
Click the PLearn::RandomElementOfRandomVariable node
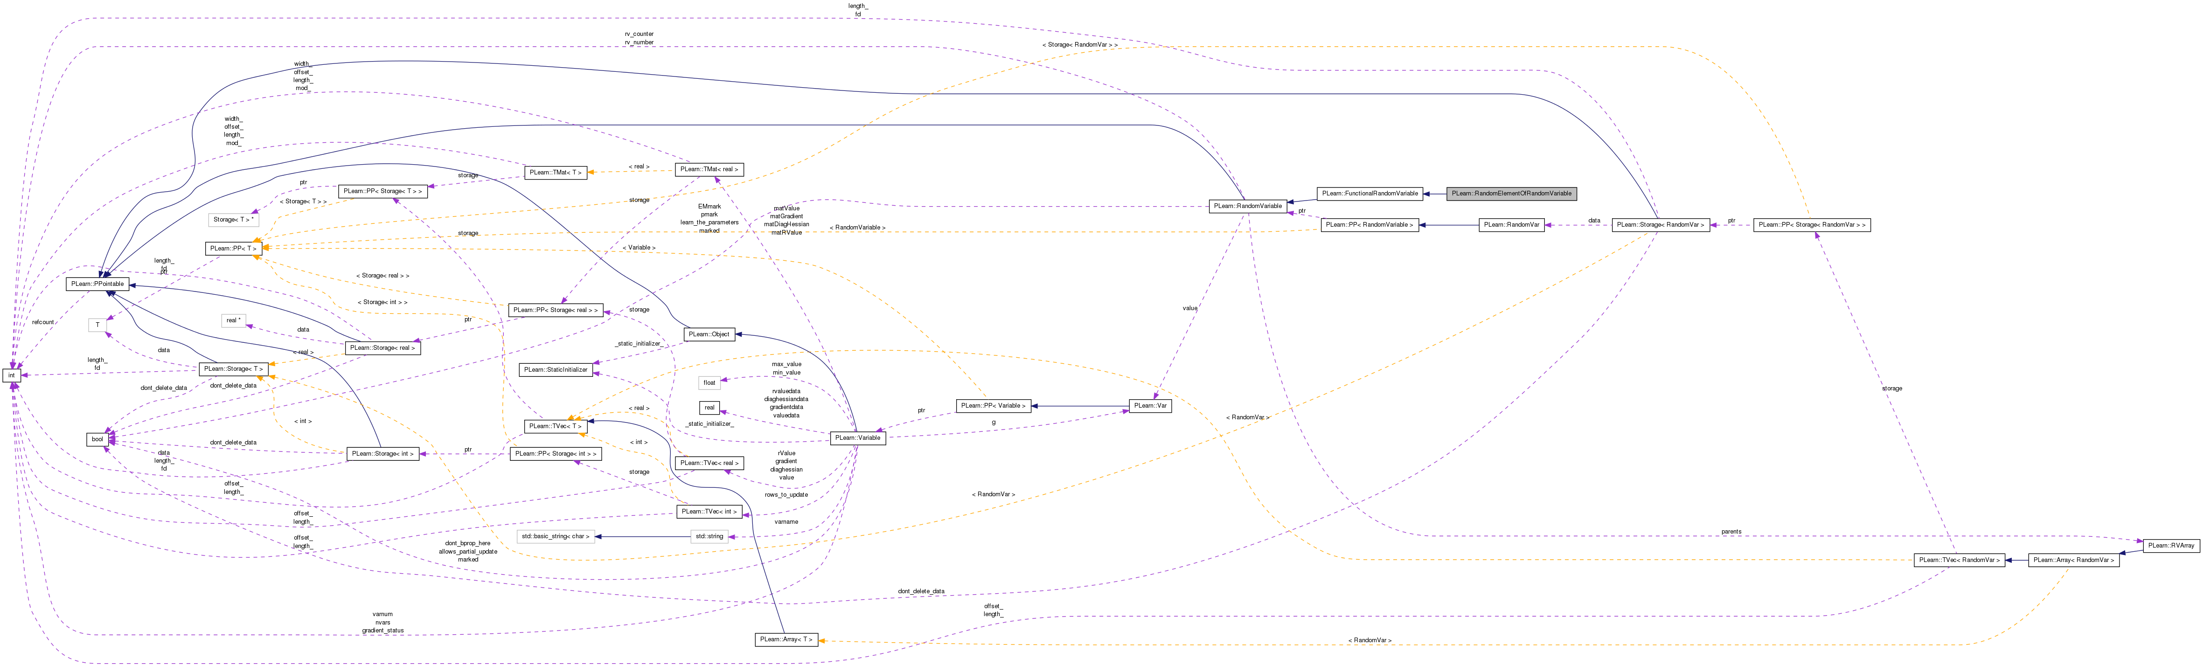point(1511,193)
